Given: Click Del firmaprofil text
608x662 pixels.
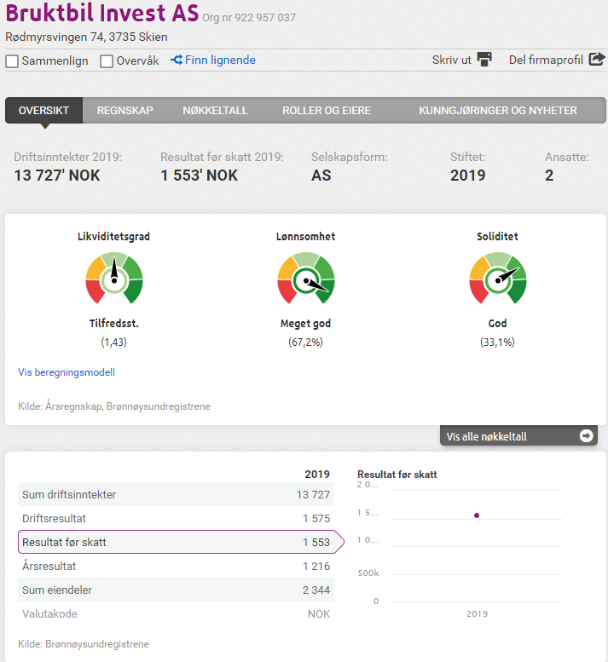Looking at the screenshot, I should click(x=546, y=60).
